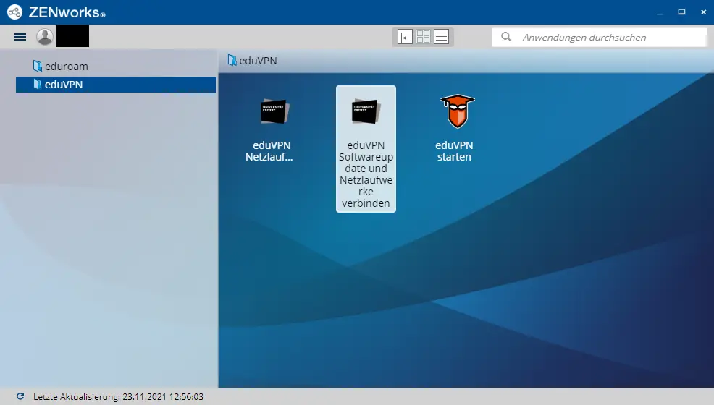
Task: Start the eduVPN starten application
Action: coord(457,112)
